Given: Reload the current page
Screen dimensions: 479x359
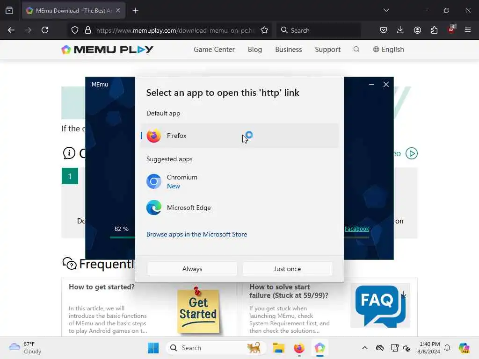Looking at the screenshot, I should coord(45,30).
